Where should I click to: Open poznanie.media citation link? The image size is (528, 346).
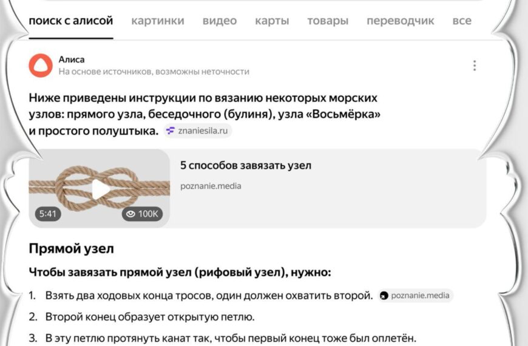(x=420, y=296)
